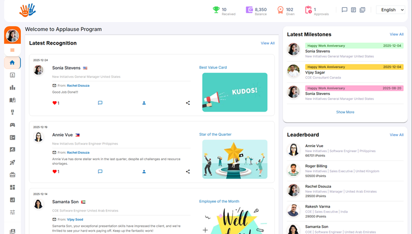Click View All in Latest Recognition
412x234 pixels.
[268, 43]
